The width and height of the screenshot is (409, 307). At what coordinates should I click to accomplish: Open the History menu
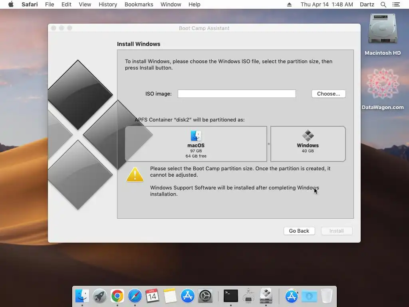(x=108, y=4)
